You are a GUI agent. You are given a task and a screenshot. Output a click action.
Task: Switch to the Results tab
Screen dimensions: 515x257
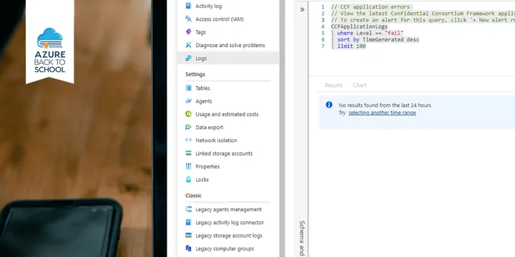pyautogui.click(x=334, y=85)
